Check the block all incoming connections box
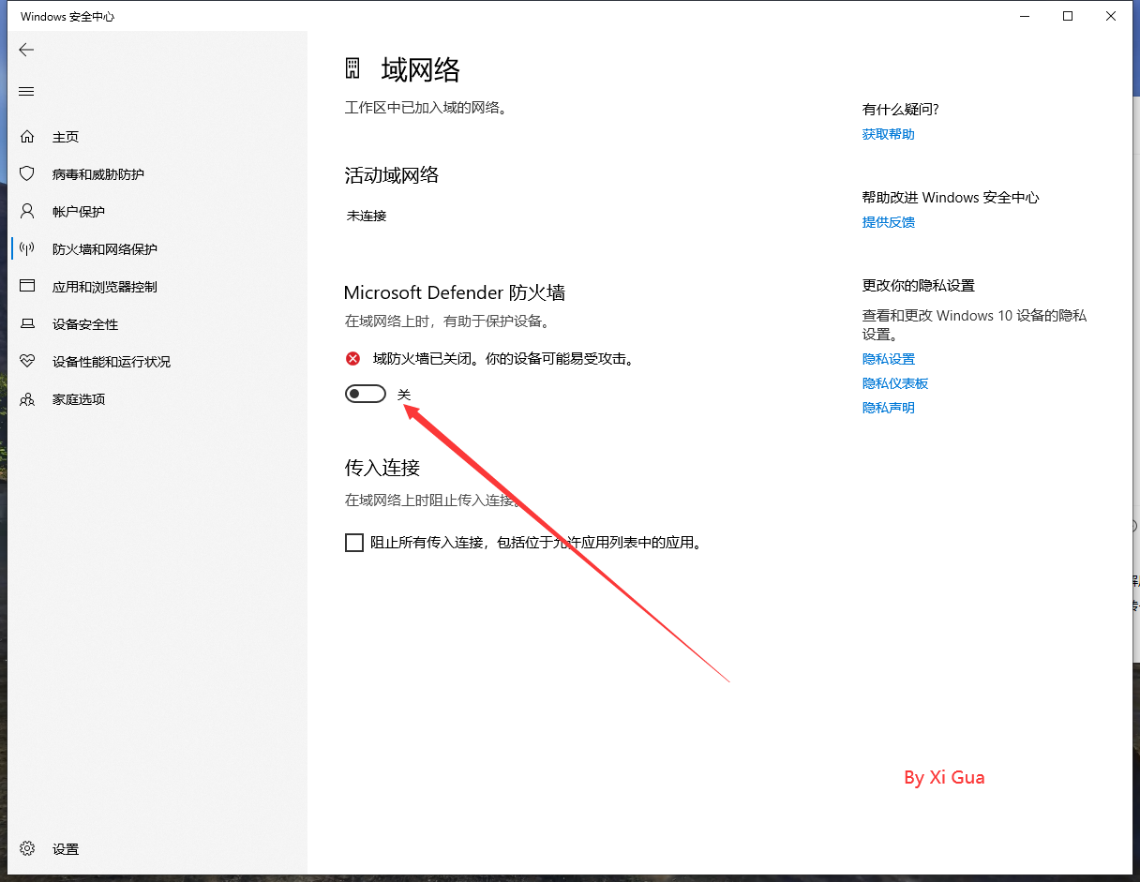Screen dimensions: 1140x882 (x=354, y=543)
